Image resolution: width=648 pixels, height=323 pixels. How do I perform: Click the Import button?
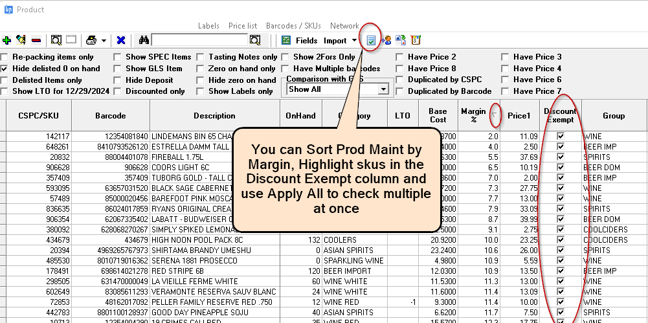pos(335,41)
